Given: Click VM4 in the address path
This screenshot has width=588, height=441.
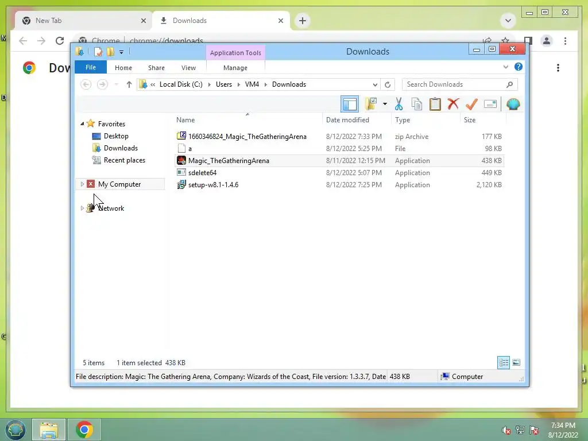Looking at the screenshot, I should 252,84.
